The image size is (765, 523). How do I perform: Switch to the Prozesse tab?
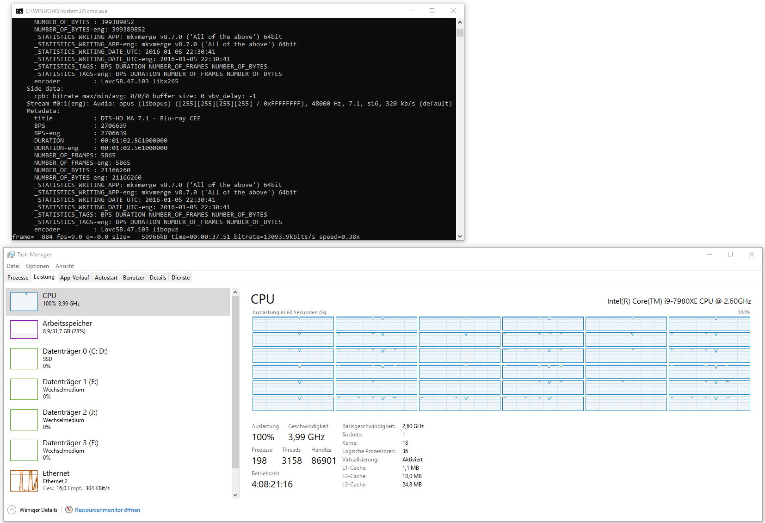click(x=18, y=278)
